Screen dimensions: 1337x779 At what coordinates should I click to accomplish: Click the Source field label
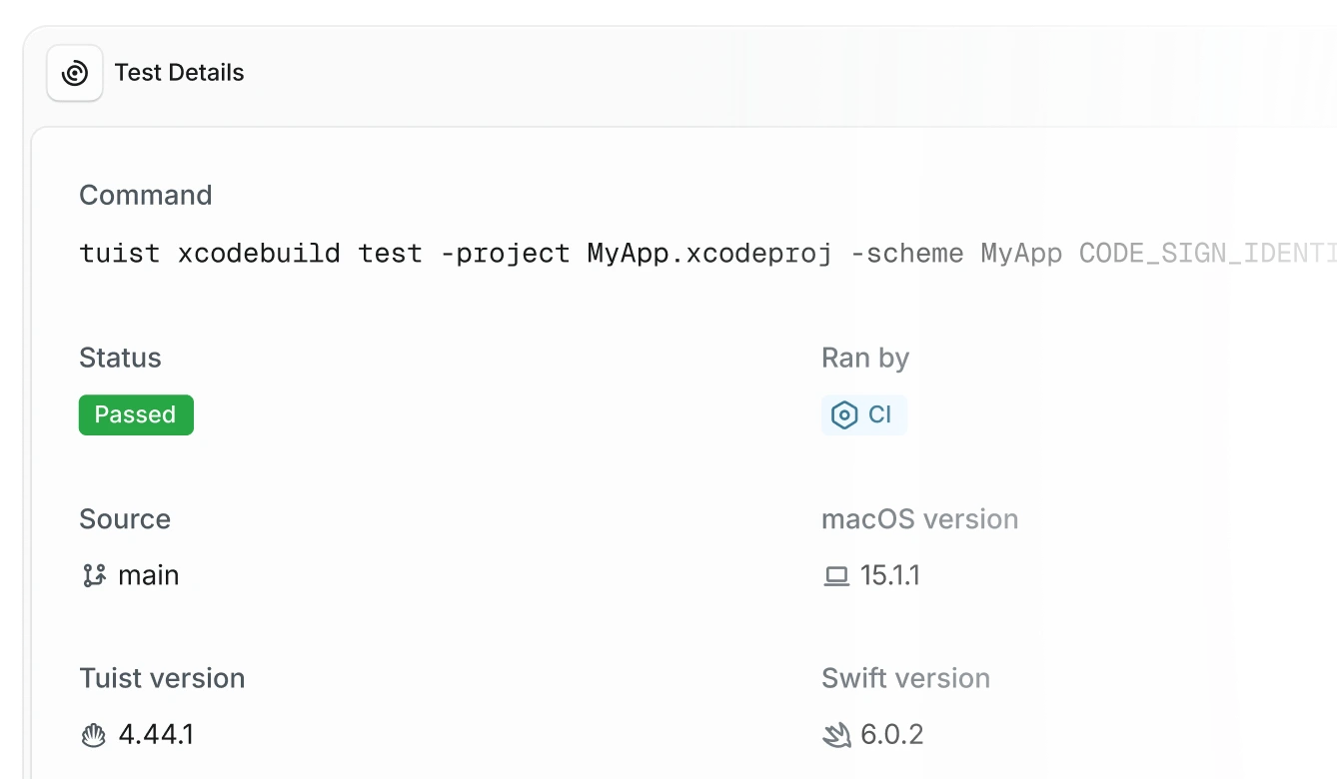coord(125,519)
